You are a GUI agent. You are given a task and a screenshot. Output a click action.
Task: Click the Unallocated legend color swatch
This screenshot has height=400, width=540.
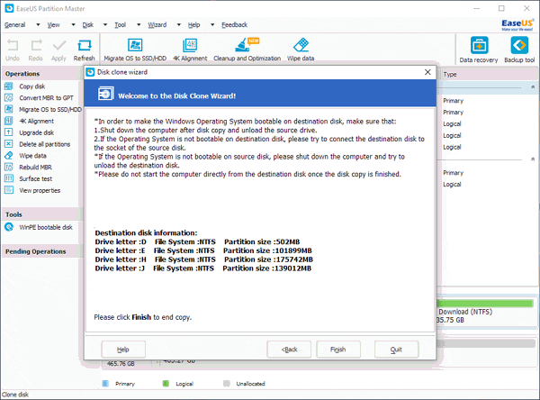pos(226,384)
